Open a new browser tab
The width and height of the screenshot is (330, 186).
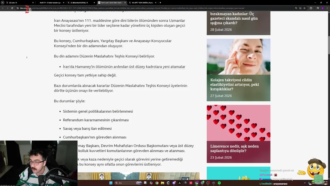tap(160, 3)
